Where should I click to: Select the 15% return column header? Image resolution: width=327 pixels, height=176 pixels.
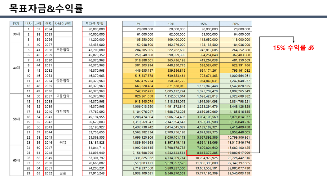pos(203,24)
